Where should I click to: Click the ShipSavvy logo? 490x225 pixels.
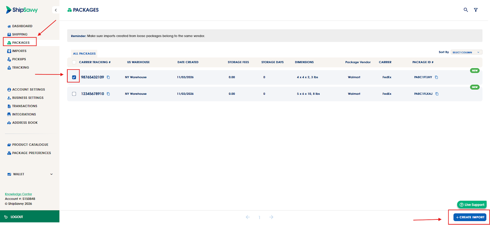(x=22, y=10)
